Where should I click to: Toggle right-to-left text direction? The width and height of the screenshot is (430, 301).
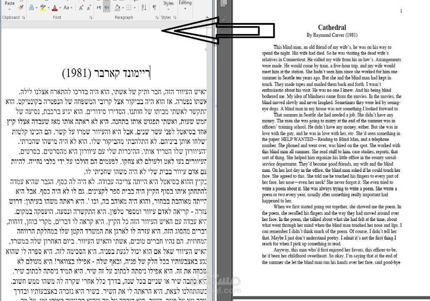[x=107, y=8]
